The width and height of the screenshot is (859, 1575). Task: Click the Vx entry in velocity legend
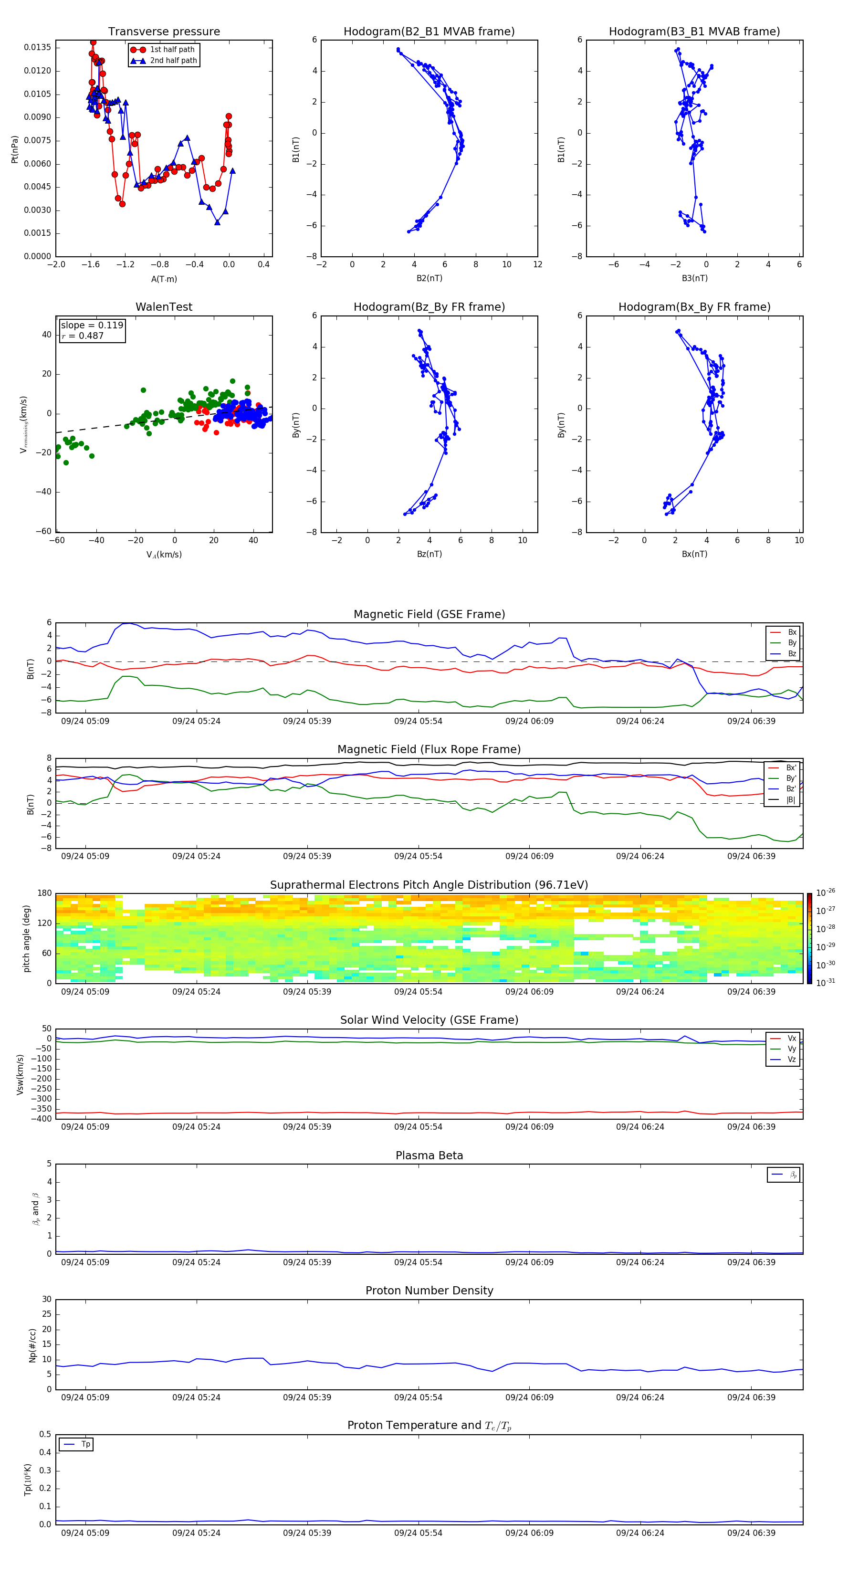(x=783, y=1039)
